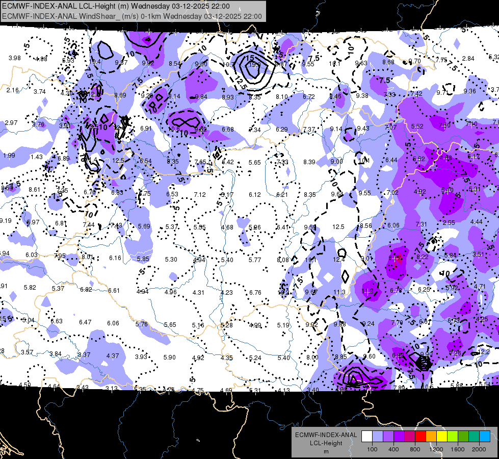Screen dimensions: 499x459
Task: Click the wind shear value 3.98
Action: (15, 58)
